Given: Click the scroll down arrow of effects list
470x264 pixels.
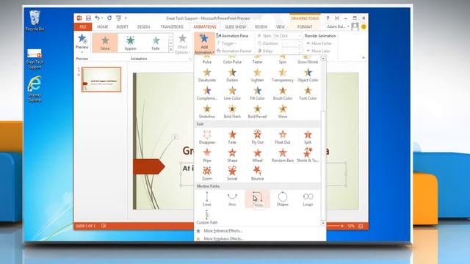Looking at the screenshot, I should tap(323, 223).
